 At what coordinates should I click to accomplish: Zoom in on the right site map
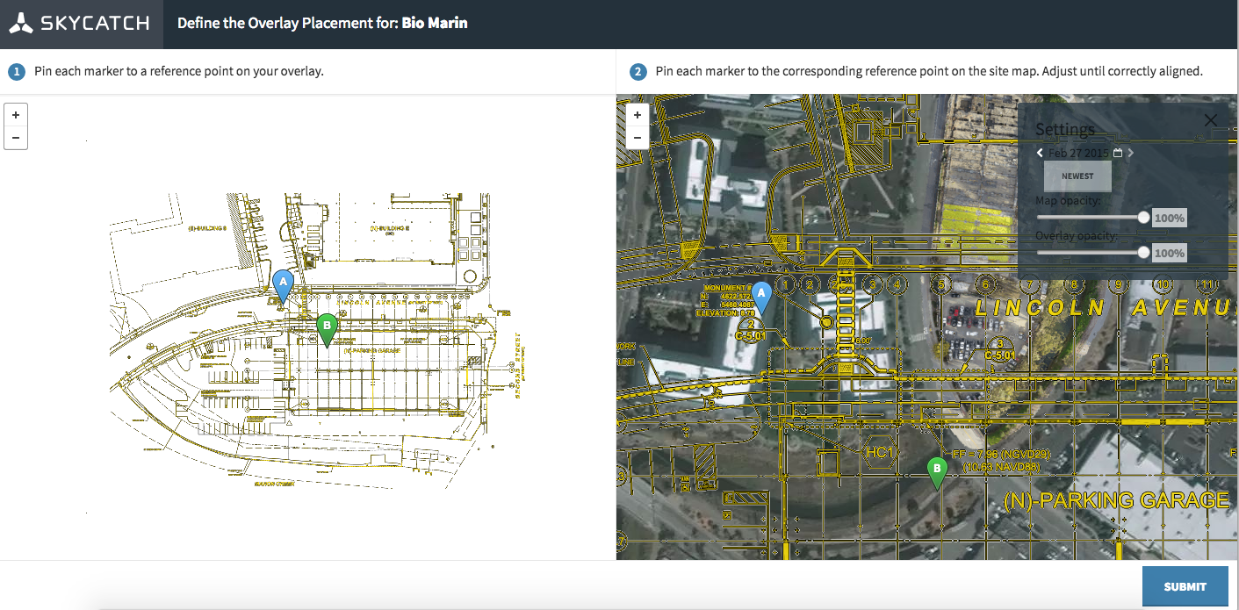tap(638, 115)
